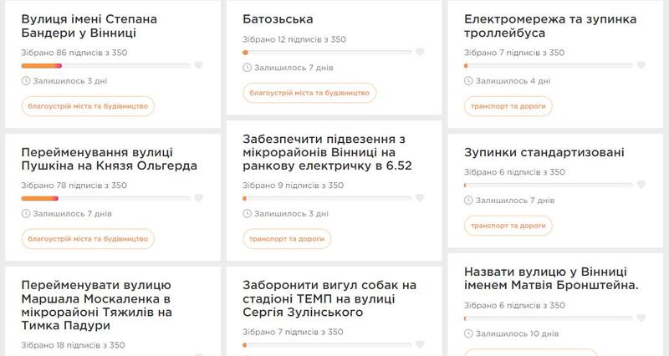Click heart icon on Батозька petition

420,52
